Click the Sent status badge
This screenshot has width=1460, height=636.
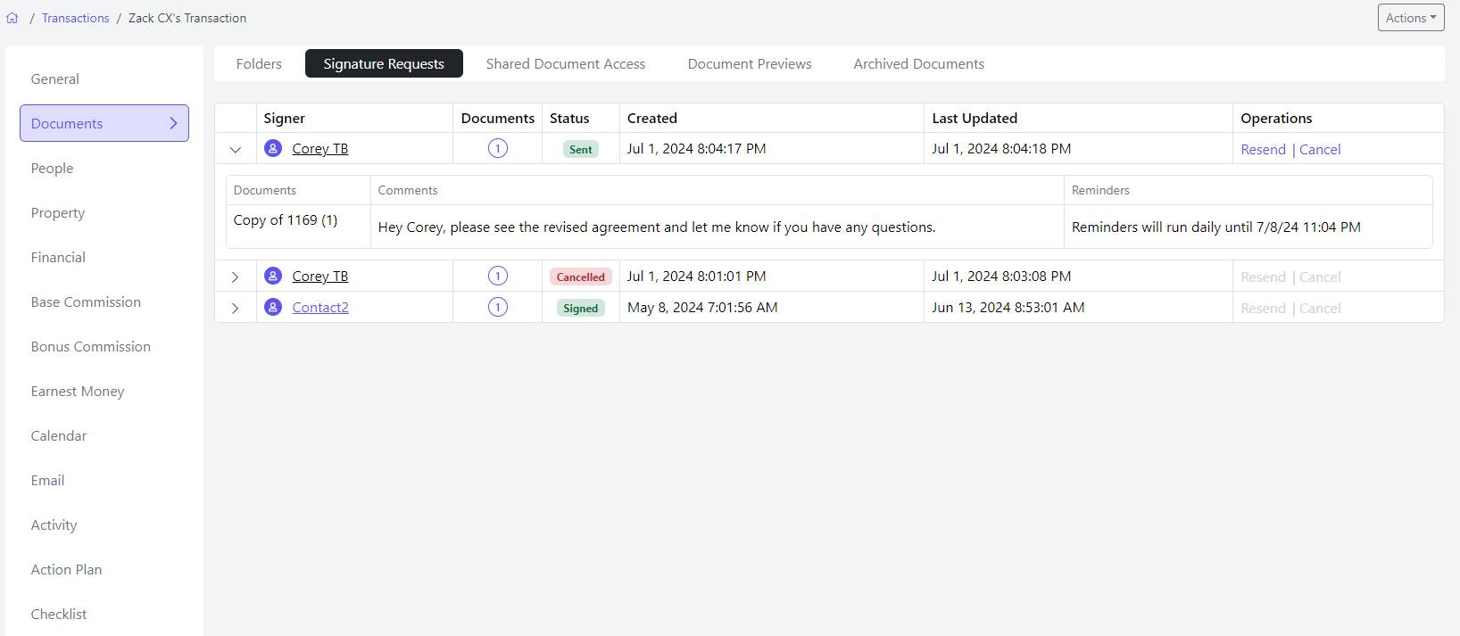tap(581, 149)
